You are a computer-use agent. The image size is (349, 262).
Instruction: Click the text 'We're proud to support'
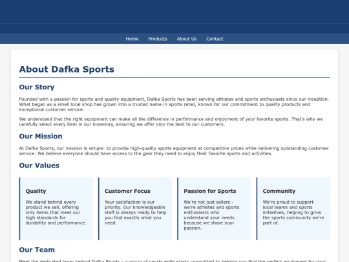pos(293,212)
